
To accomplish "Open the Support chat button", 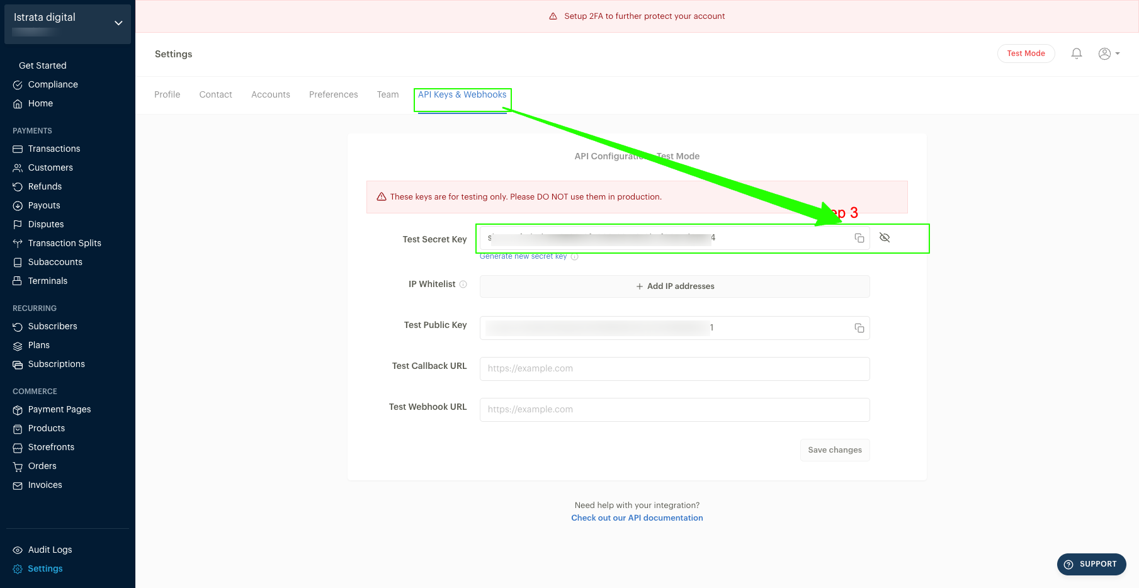I will (1091, 564).
